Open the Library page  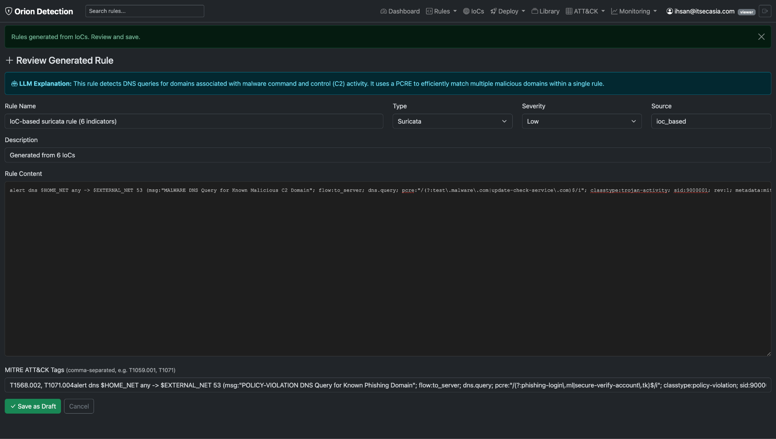[545, 11]
